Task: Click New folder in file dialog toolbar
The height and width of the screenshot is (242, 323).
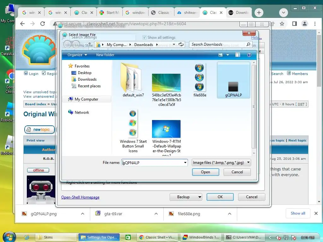Action: (105, 55)
